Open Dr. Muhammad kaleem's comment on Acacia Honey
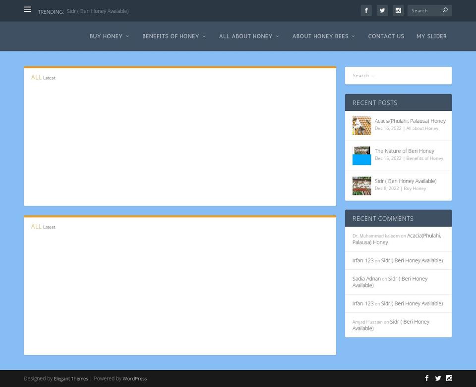Viewport: 476px width, 387px height. pos(397,239)
